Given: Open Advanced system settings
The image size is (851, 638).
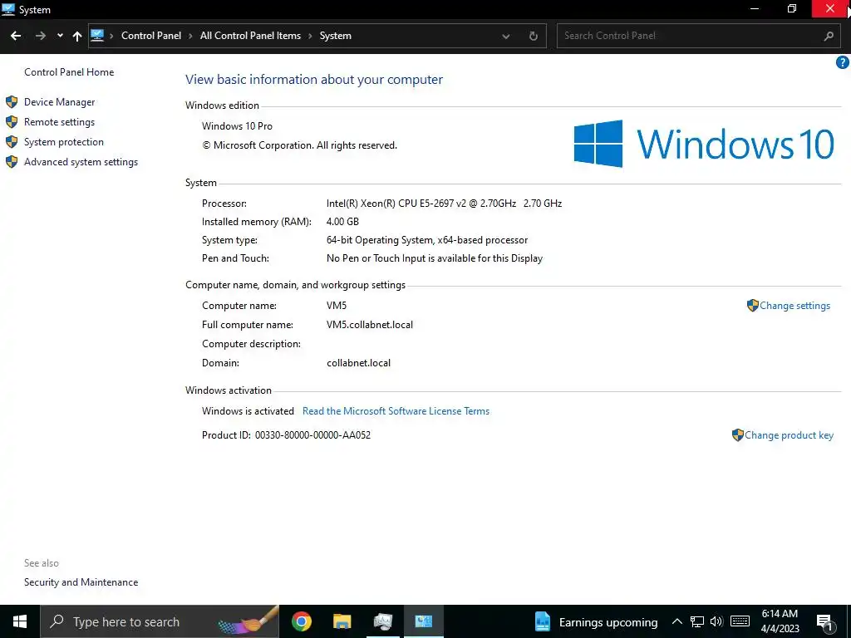Looking at the screenshot, I should tap(81, 162).
